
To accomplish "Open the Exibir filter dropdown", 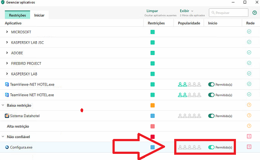I will pos(186,11).
